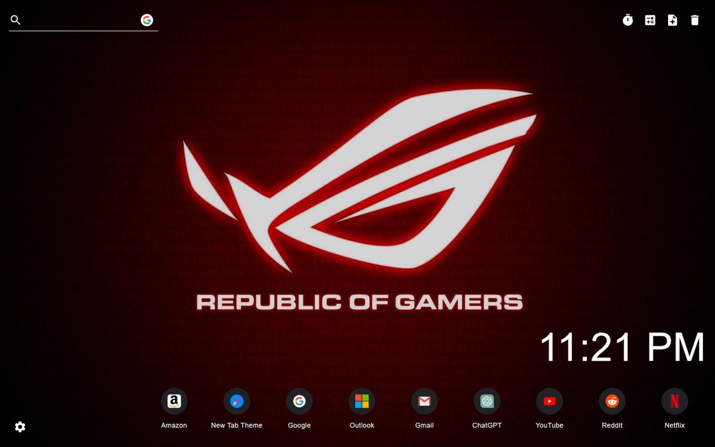Click the trash delete icon
Viewport: 715px width, 447px height.
pos(695,20)
